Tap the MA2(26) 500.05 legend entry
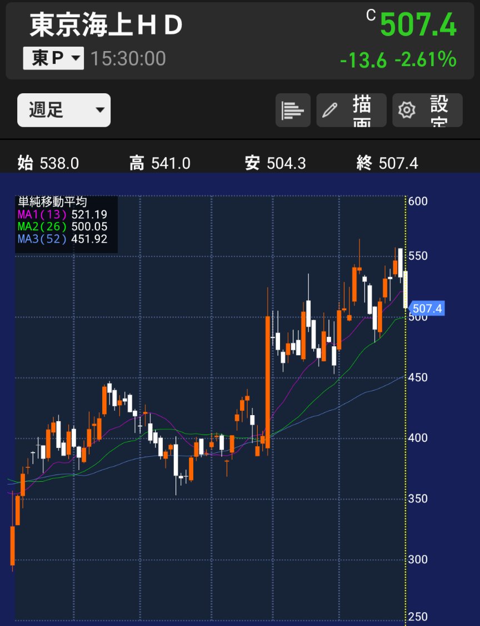The image size is (480, 626). (x=62, y=227)
